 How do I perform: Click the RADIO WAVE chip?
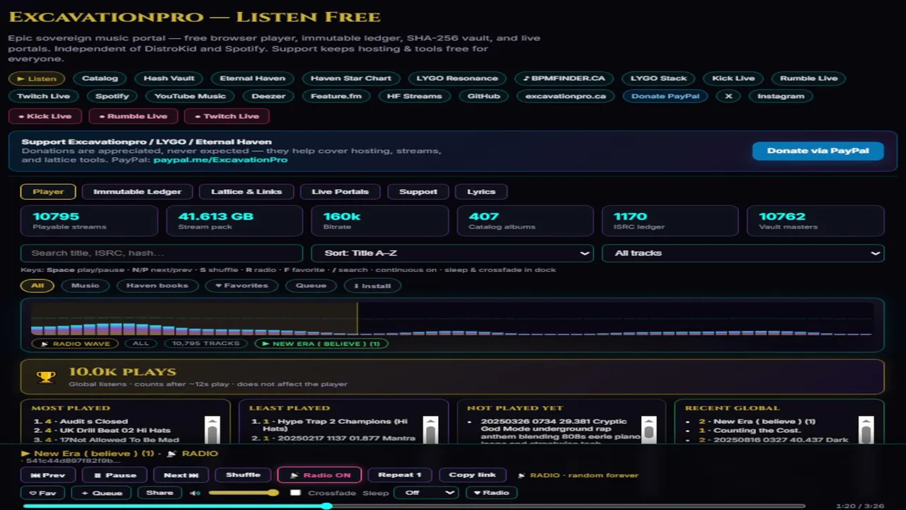(x=75, y=344)
